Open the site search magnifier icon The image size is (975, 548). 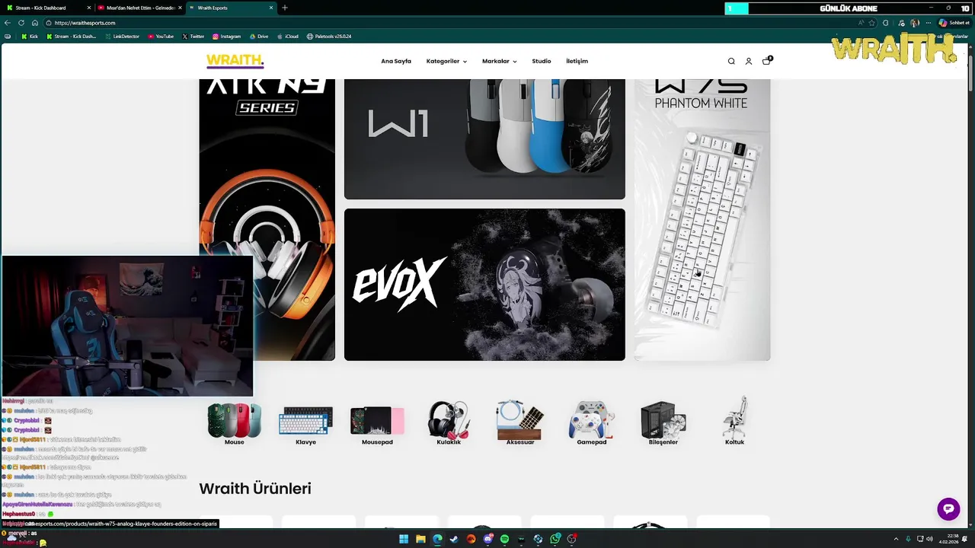tap(731, 62)
